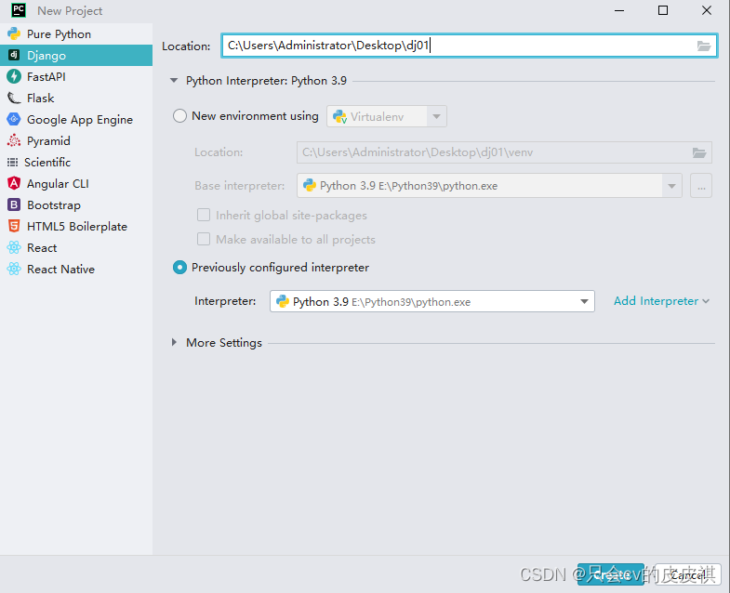730x593 pixels.
Task: Select Angular CLI project type
Action: pos(76,184)
